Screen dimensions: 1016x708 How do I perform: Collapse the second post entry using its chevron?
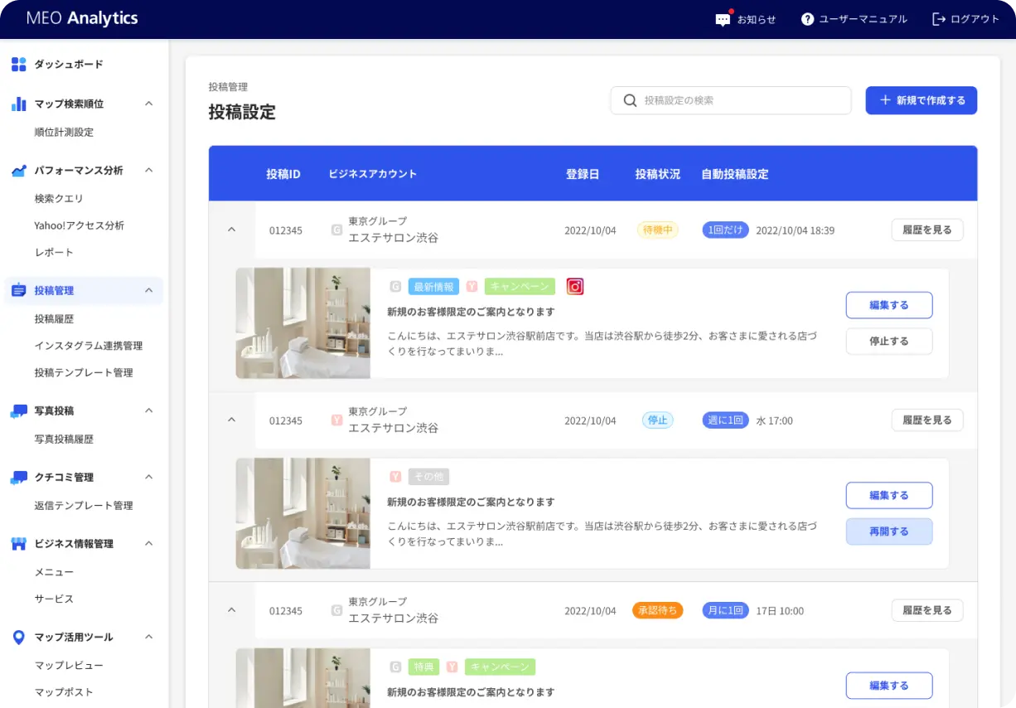232,419
